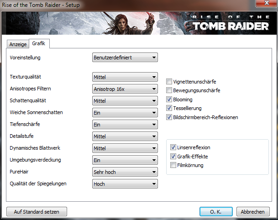Expand the Anisotropes Filtern dropdown
This screenshot has height=220, width=278.
click(125, 89)
